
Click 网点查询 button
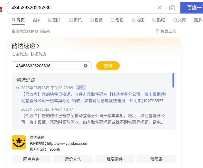pos(31,159)
